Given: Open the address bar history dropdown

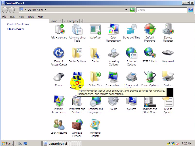Looking at the screenshot, I should click(x=126, y=10).
